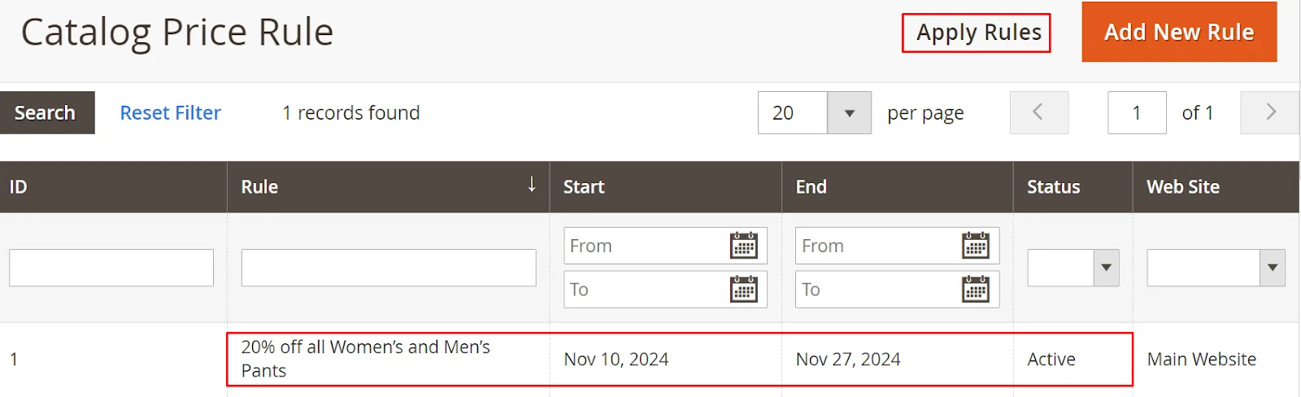Go to previous page arrow
1301x397 pixels.
tap(1038, 112)
